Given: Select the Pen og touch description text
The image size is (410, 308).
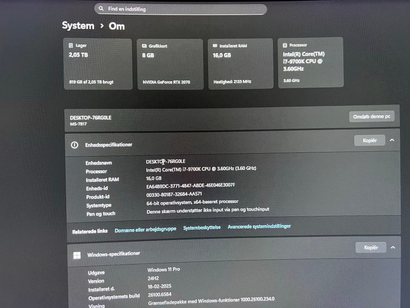Looking at the screenshot, I should pyautogui.click(x=208, y=210).
